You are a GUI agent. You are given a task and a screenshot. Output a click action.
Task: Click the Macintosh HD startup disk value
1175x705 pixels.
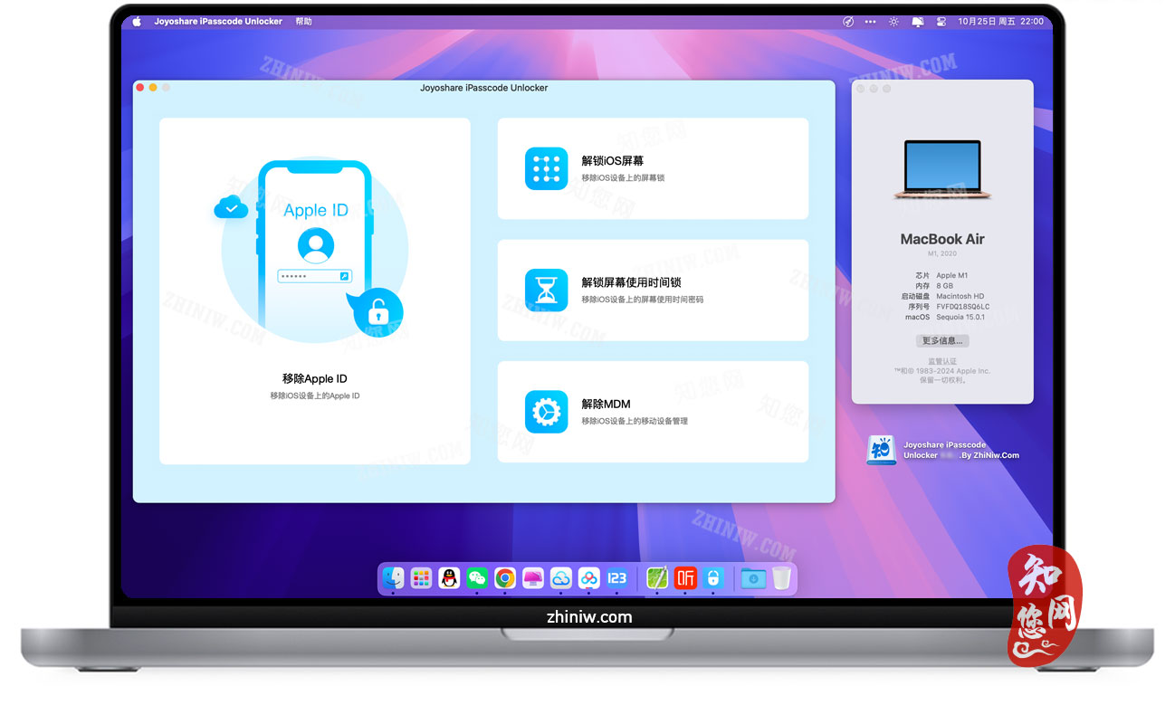(960, 297)
